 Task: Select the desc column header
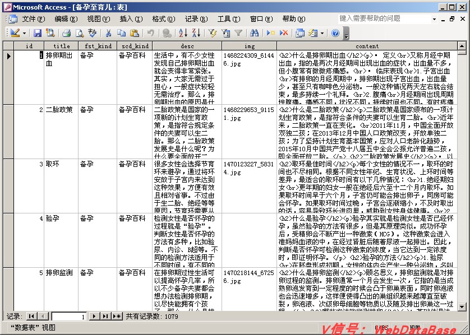point(187,46)
